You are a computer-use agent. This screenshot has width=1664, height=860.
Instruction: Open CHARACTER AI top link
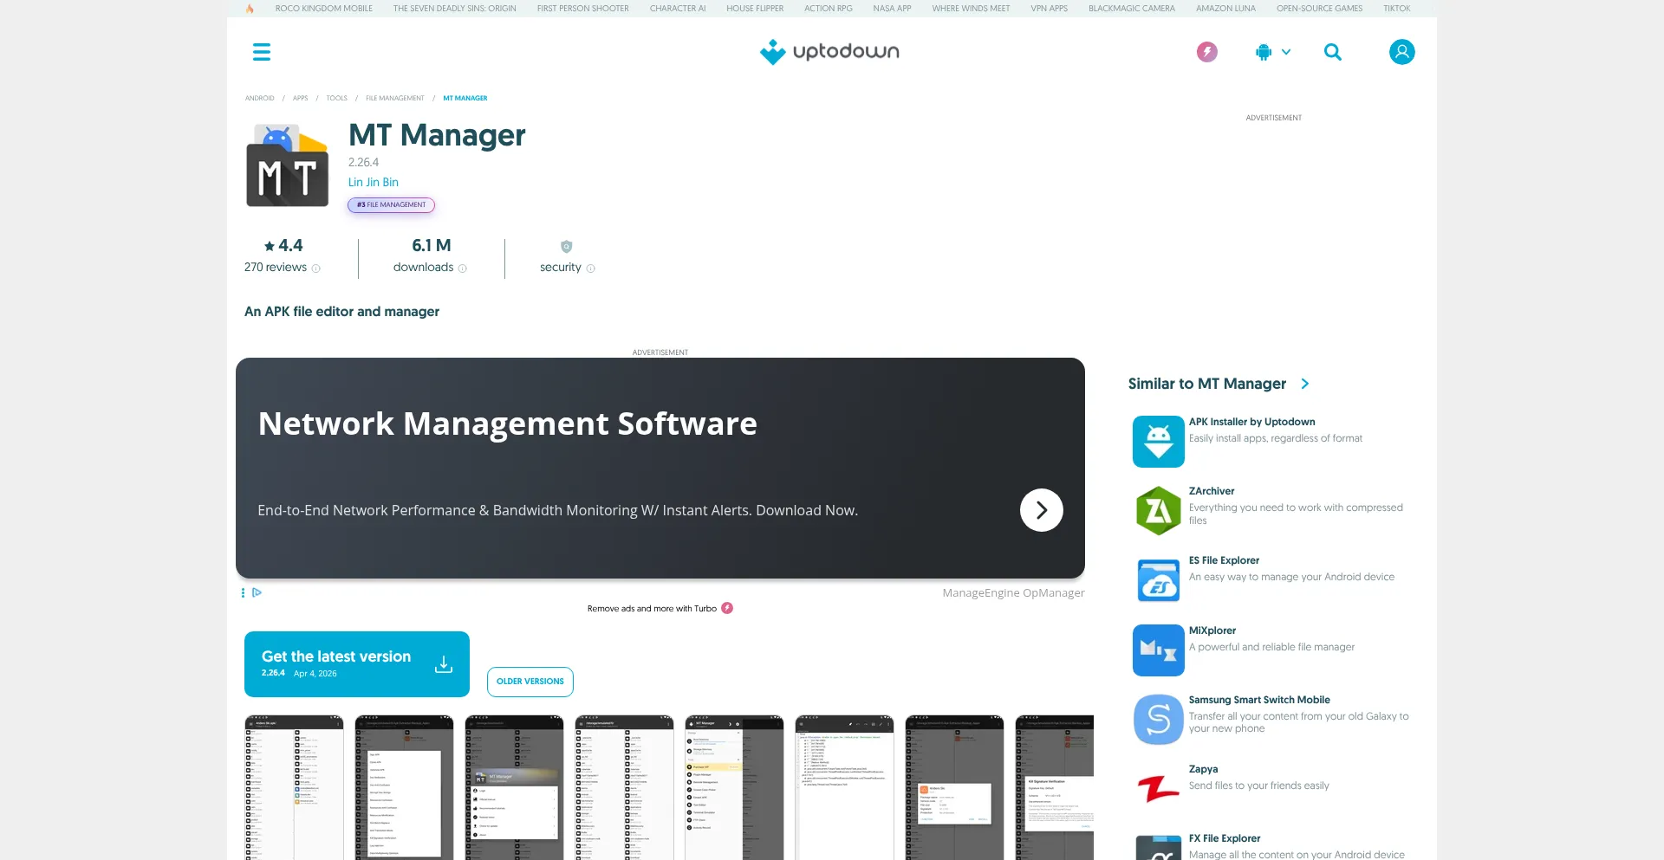pyautogui.click(x=678, y=9)
